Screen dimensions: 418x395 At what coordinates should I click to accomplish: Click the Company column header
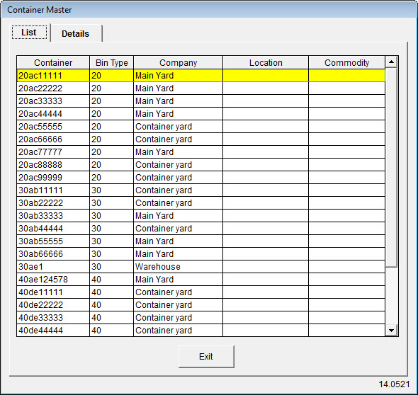coord(178,62)
